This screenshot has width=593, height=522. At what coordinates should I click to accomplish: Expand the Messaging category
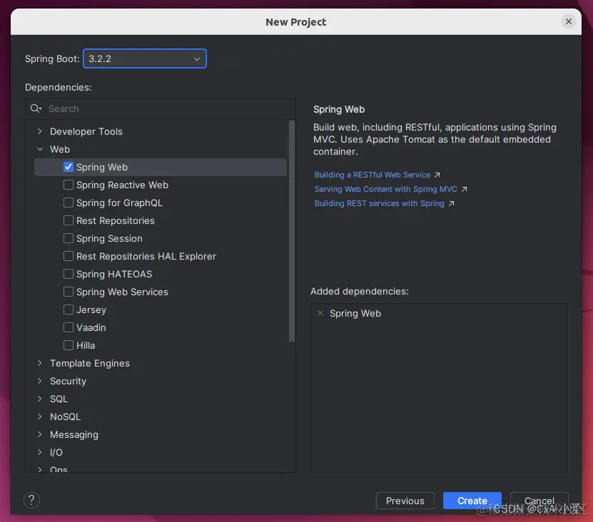40,434
